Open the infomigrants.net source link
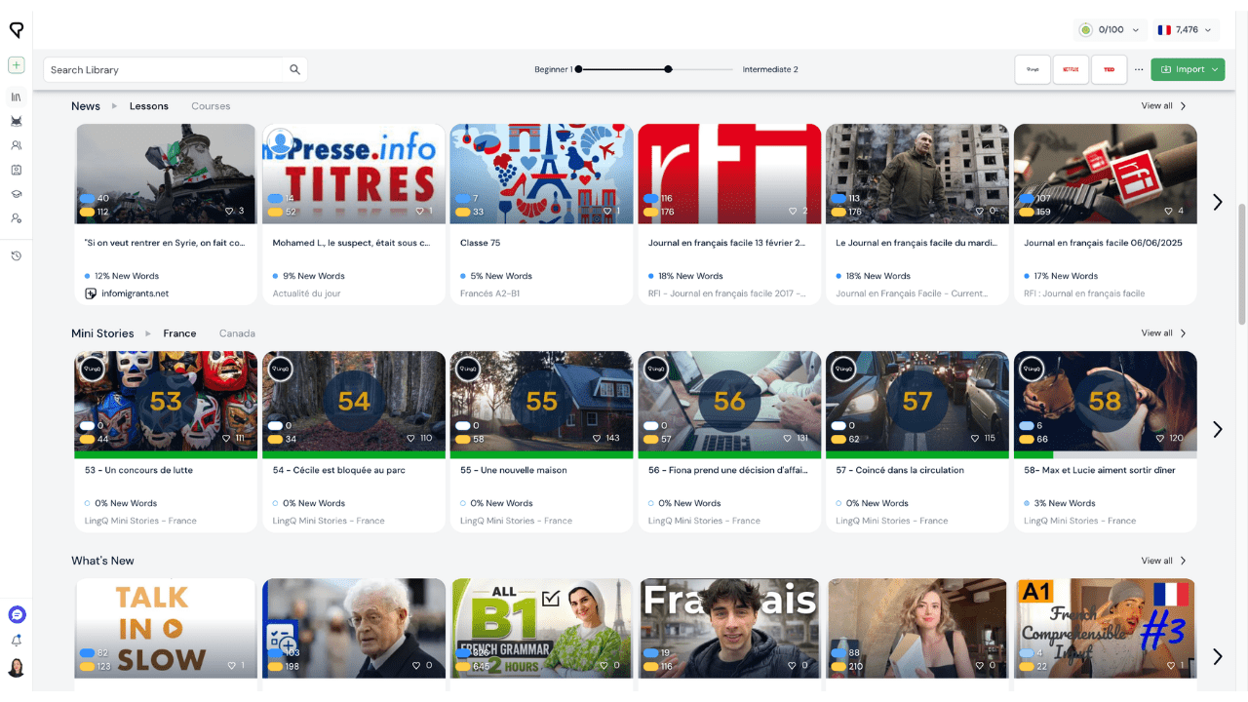The image size is (1248, 702). coord(135,293)
